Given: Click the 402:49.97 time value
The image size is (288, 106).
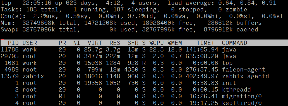Looking at the screenshot, I should 202,76.
